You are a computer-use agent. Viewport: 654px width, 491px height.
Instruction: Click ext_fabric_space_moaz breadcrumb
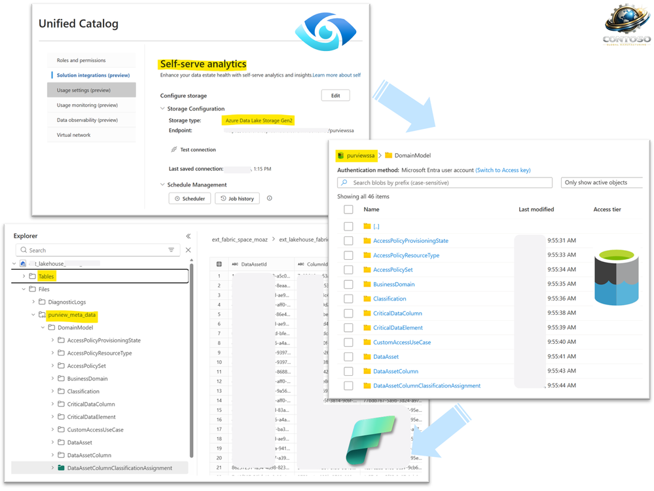(240, 240)
